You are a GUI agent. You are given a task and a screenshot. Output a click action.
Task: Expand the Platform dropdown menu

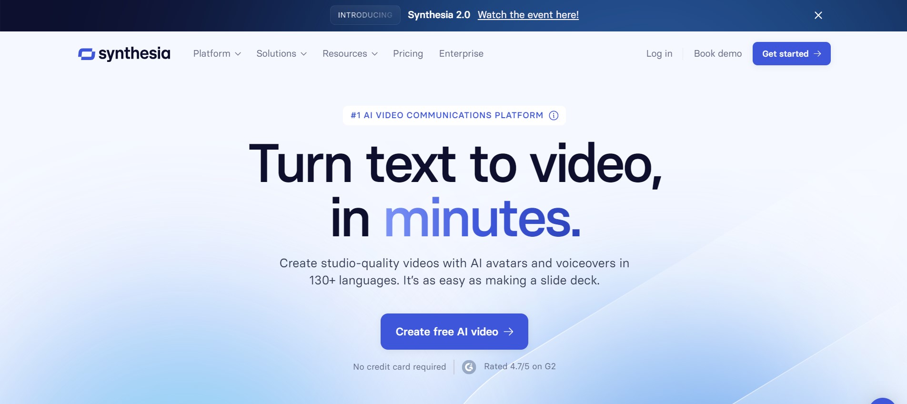(217, 54)
